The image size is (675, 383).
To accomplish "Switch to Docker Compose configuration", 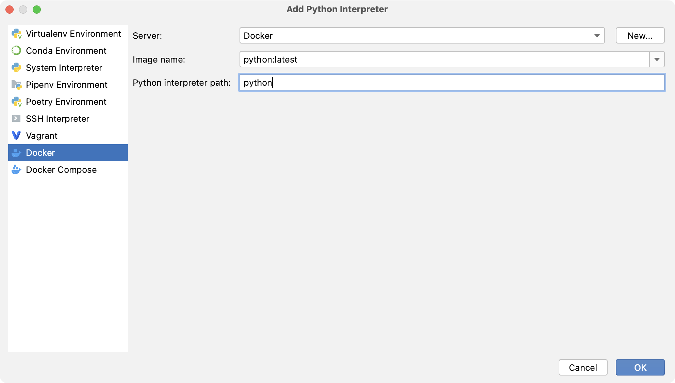I will pyautogui.click(x=61, y=170).
